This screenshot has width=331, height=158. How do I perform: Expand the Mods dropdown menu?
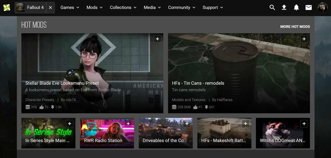pyautogui.click(x=95, y=7)
